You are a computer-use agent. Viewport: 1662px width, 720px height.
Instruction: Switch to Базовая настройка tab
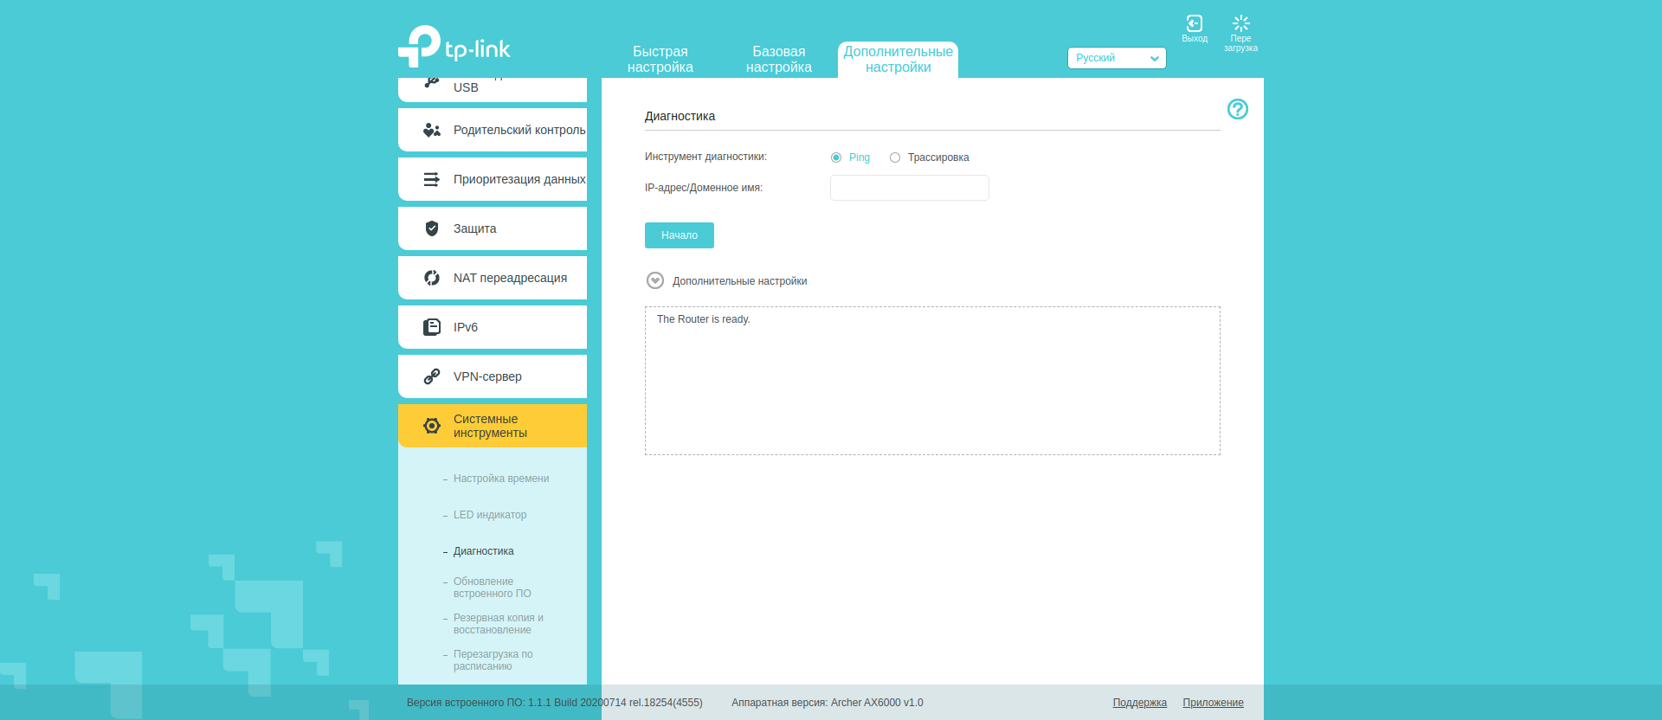coord(778,60)
